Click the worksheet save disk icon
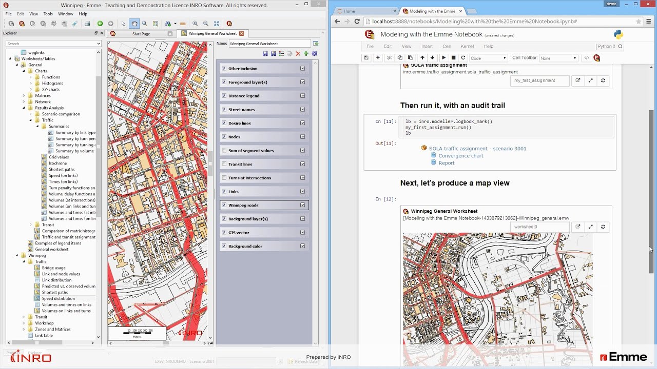Viewport: 657px width, 369px height. [x=265, y=53]
